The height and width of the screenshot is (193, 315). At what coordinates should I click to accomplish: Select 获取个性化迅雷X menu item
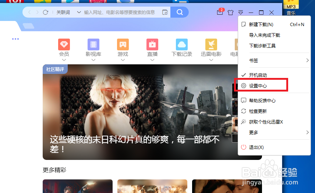click(x=274, y=122)
